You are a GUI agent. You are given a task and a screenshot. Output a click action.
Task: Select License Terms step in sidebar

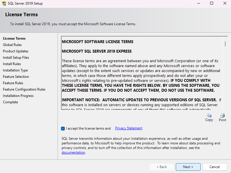[x=14, y=38]
